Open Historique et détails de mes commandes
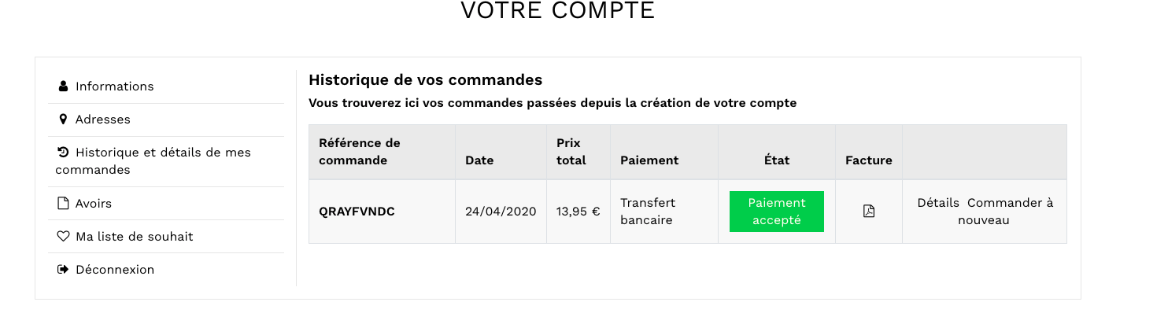1168x324 pixels. [x=153, y=161]
